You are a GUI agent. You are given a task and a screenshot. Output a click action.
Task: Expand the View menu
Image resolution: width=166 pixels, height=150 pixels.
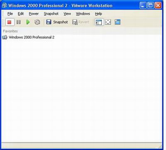67,14
